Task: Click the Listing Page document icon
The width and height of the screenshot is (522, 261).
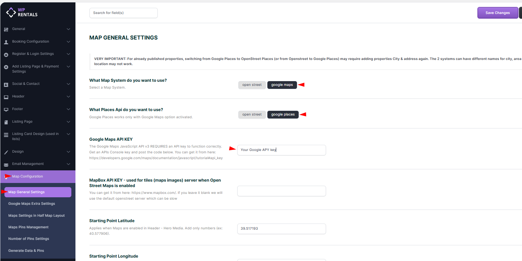Action: pyautogui.click(x=6, y=122)
